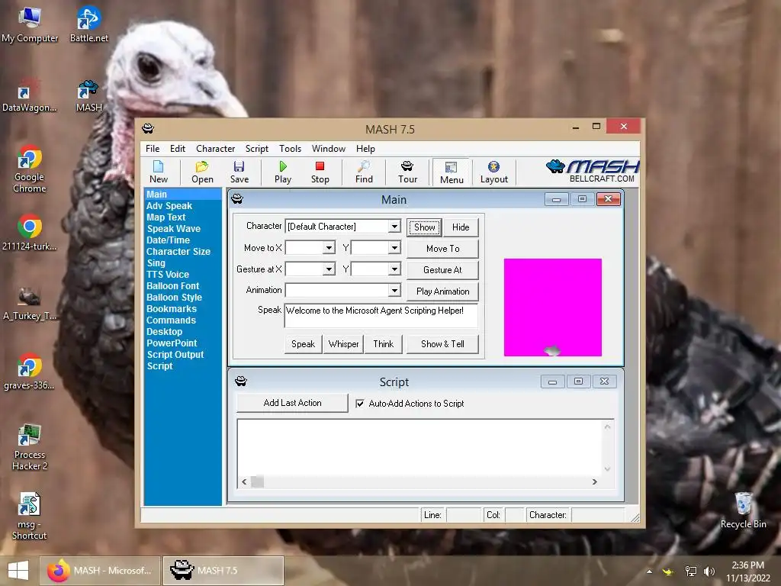
Task: Click the script vertical scrollbar down arrow
Action: pyautogui.click(x=607, y=468)
